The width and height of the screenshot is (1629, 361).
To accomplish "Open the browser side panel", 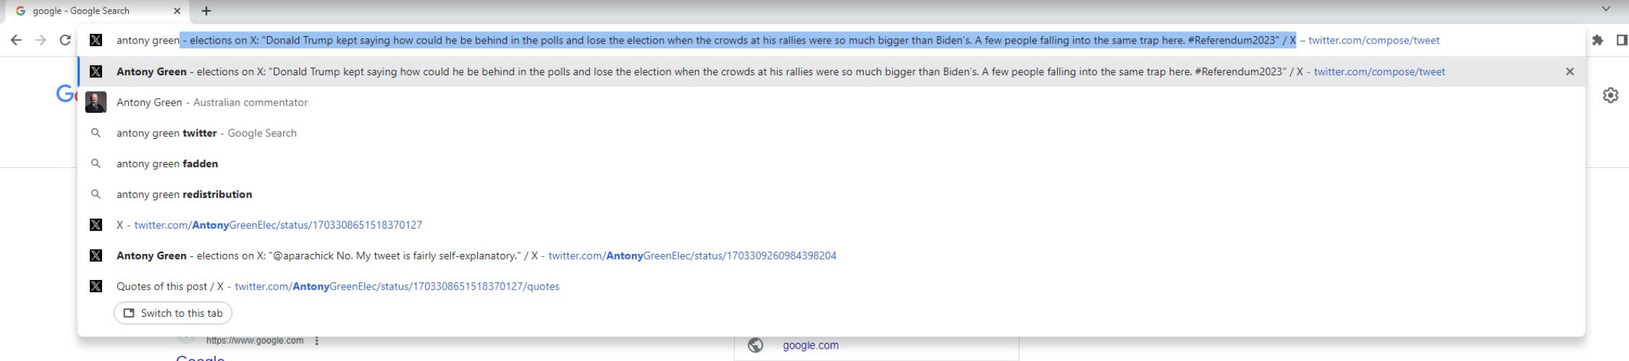I will pyautogui.click(x=1622, y=41).
